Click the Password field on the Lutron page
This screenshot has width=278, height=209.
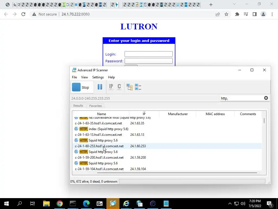[149, 61]
